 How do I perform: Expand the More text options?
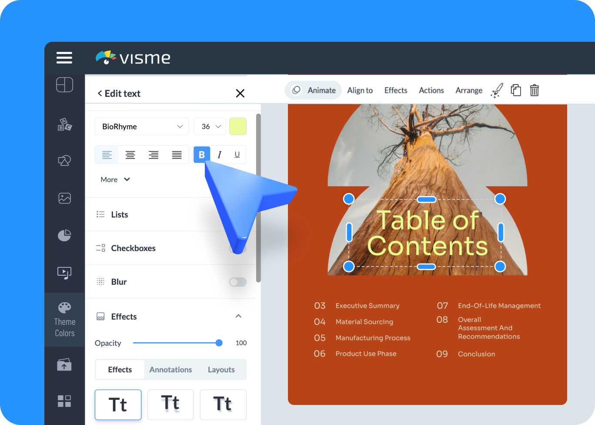115,179
